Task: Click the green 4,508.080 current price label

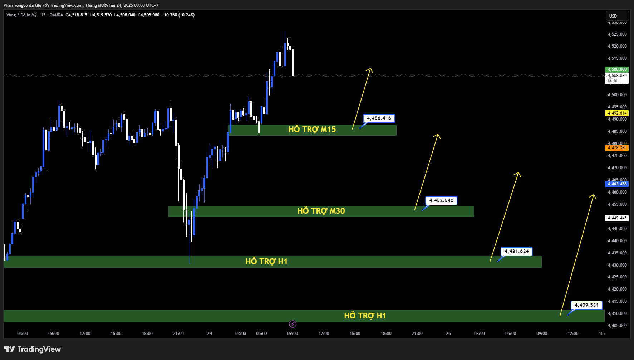Action: [617, 69]
